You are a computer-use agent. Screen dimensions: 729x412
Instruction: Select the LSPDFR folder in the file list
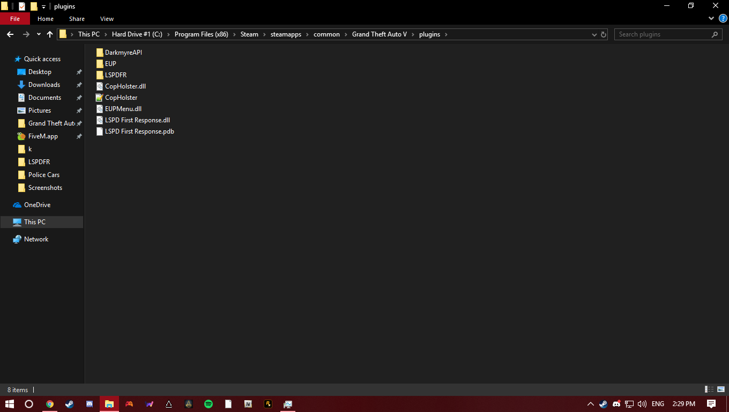tap(111, 75)
